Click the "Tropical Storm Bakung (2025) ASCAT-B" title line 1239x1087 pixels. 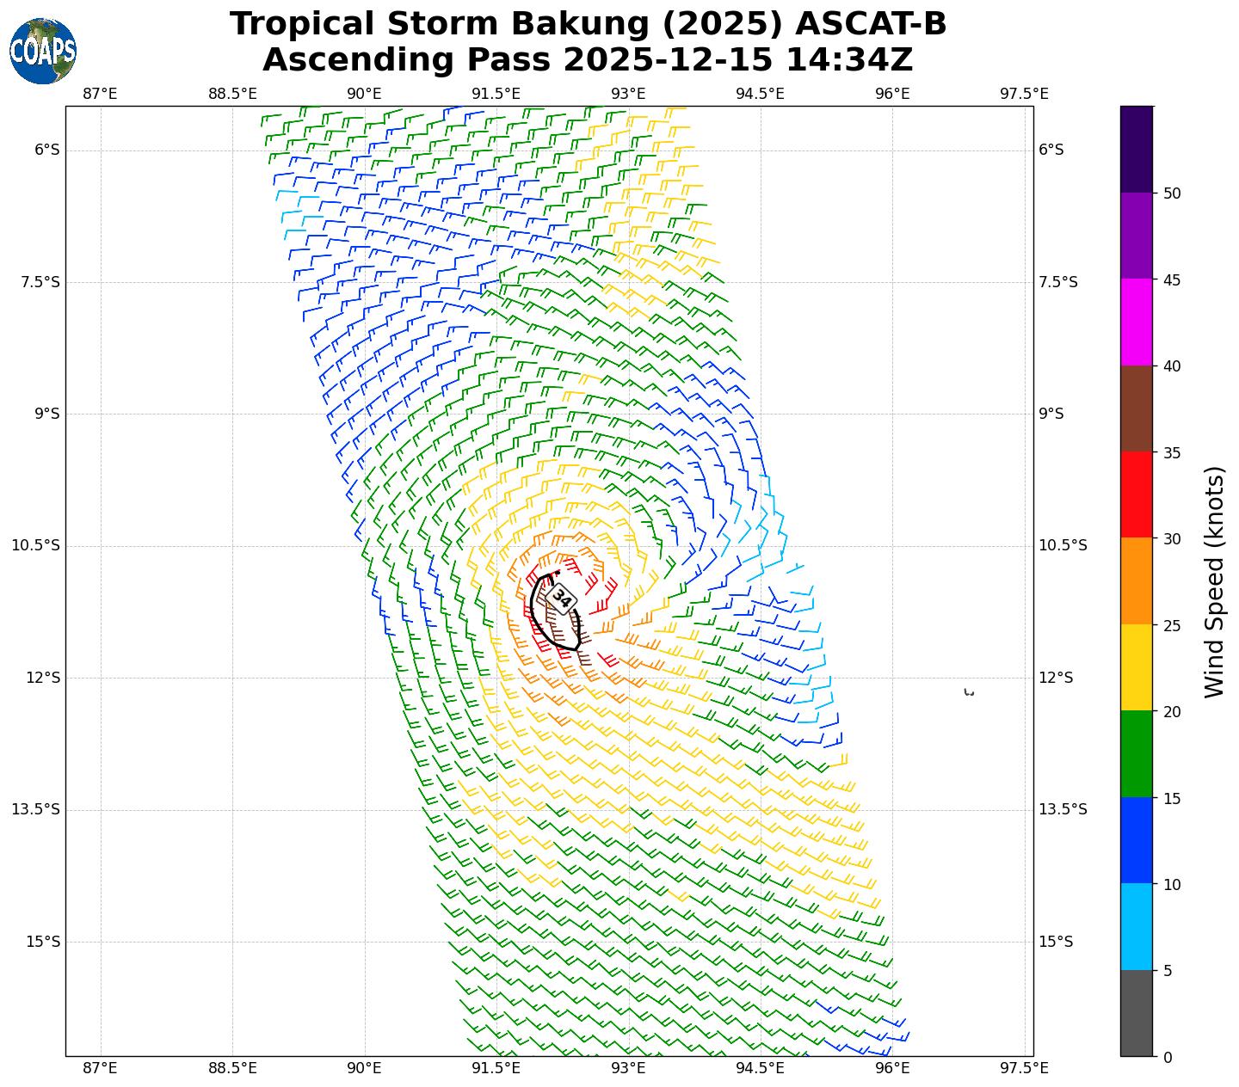click(x=588, y=24)
